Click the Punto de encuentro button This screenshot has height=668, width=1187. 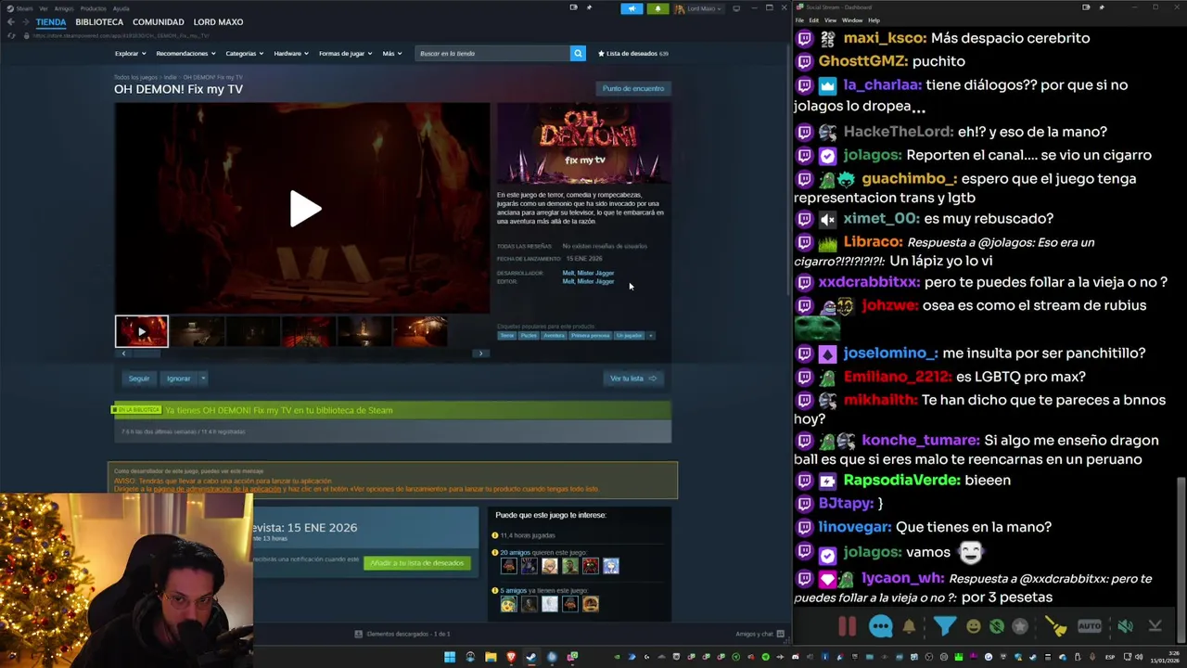point(633,88)
